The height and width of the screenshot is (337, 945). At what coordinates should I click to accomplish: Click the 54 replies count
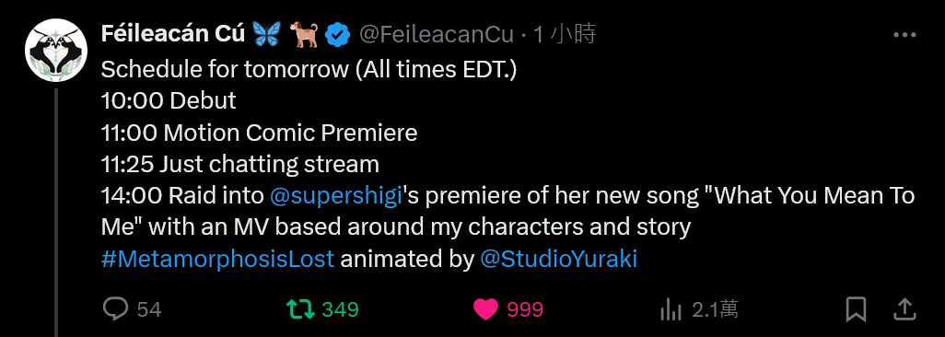pos(149,310)
